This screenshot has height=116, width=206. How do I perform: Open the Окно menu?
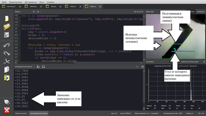point(42,2)
